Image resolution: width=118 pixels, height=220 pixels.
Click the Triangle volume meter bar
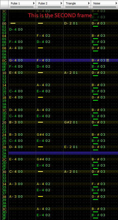(x=77, y=7)
